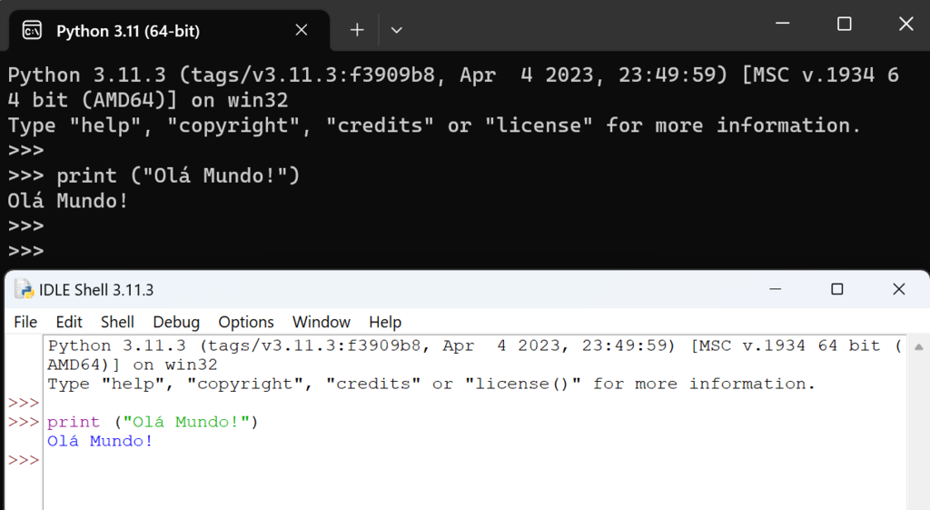Select the Python 3.11 (64-bit) tab
Image resolution: width=930 pixels, height=510 pixels.
click(127, 31)
